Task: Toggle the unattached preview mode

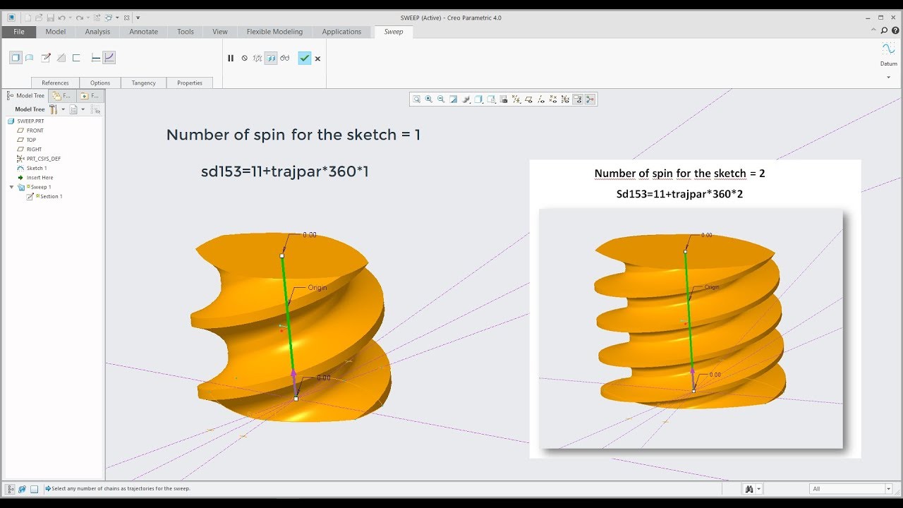Action: (257, 59)
